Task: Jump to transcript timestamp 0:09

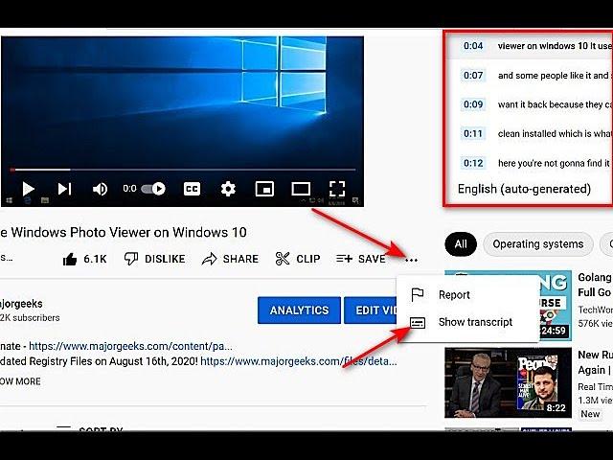Action: tap(473, 104)
